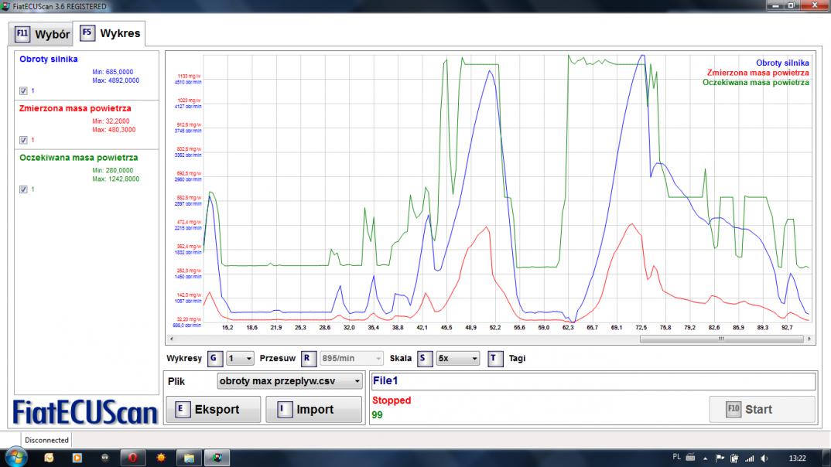
Task: Click the File1 text field
Action: point(593,381)
